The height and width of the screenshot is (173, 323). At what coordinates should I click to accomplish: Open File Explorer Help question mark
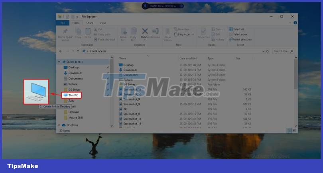(295, 23)
